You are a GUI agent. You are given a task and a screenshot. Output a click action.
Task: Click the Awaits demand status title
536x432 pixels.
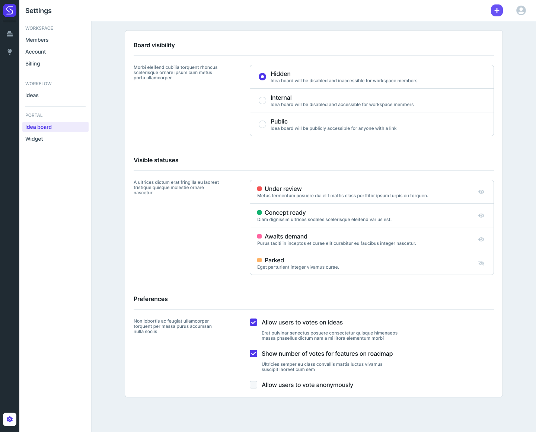point(286,236)
